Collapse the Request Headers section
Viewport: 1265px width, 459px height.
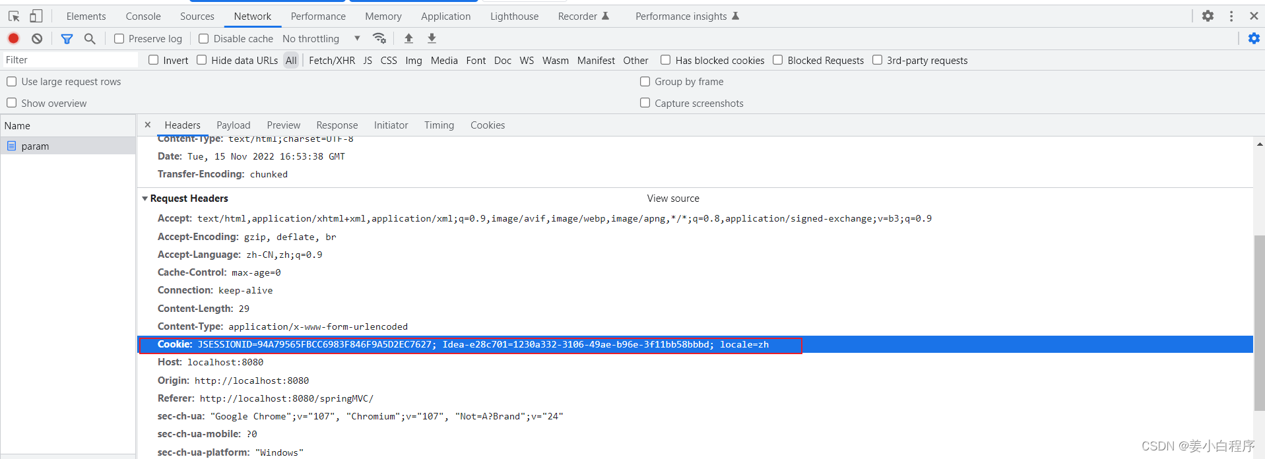click(x=145, y=199)
